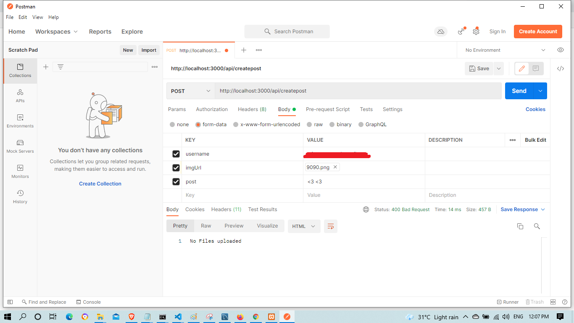Viewport: 574px width, 323px height.
Task: Uncheck the post row checkbox
Action: tap(176, 182)
